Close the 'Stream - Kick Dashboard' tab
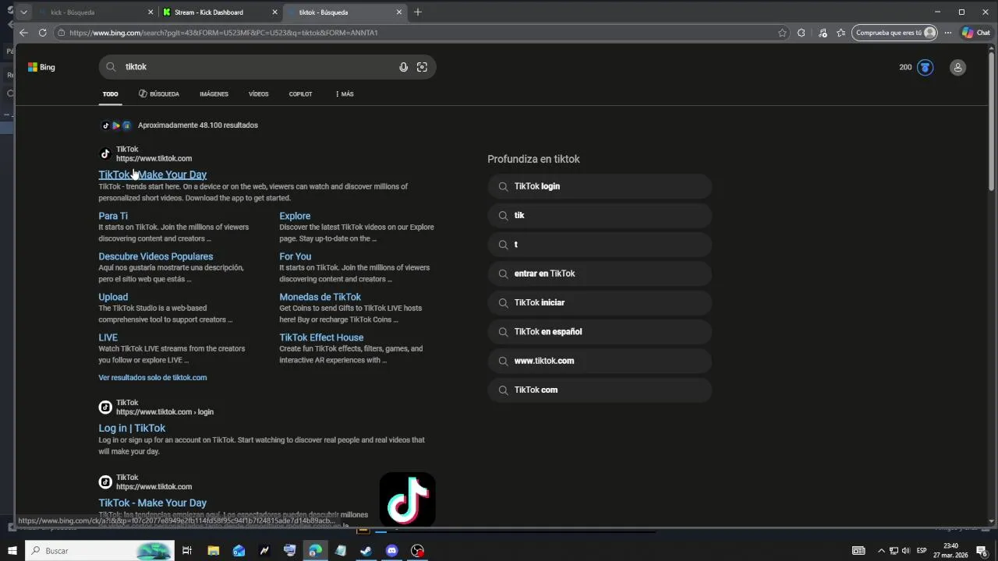Viewport: 998px width, 561px height. point(275,12)
